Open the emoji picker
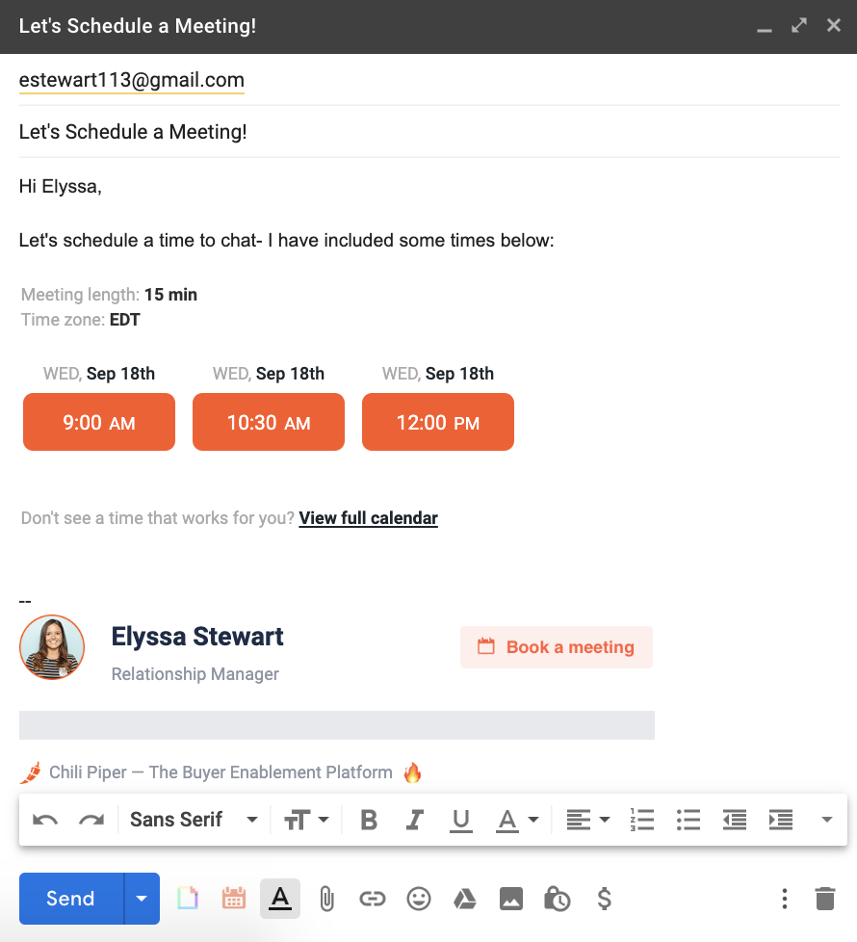 419,898
